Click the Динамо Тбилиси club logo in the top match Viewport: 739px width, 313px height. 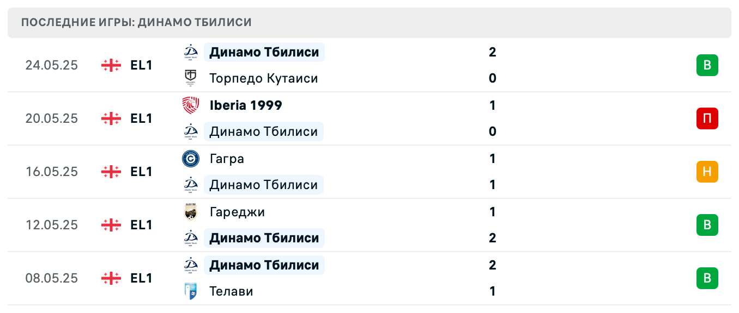pos(190,52)
